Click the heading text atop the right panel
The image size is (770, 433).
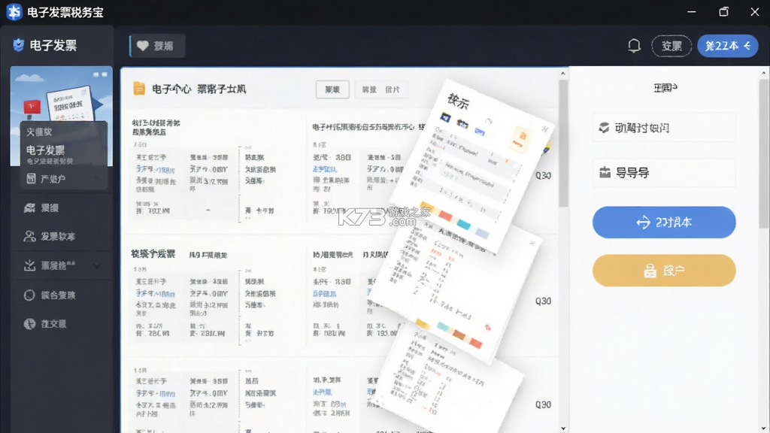[665, 88]
